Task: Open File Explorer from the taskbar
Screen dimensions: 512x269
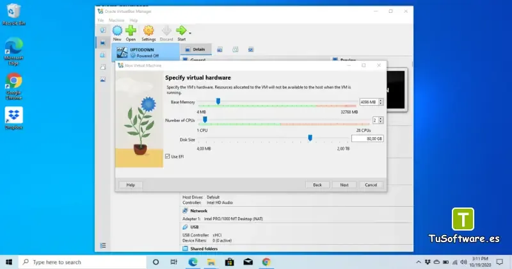Action: point(211,262)
